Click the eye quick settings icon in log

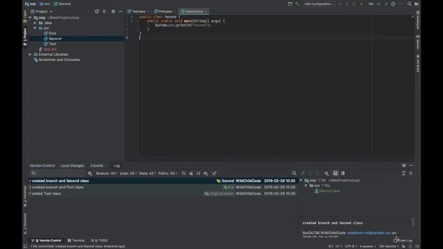pos(206,174)
